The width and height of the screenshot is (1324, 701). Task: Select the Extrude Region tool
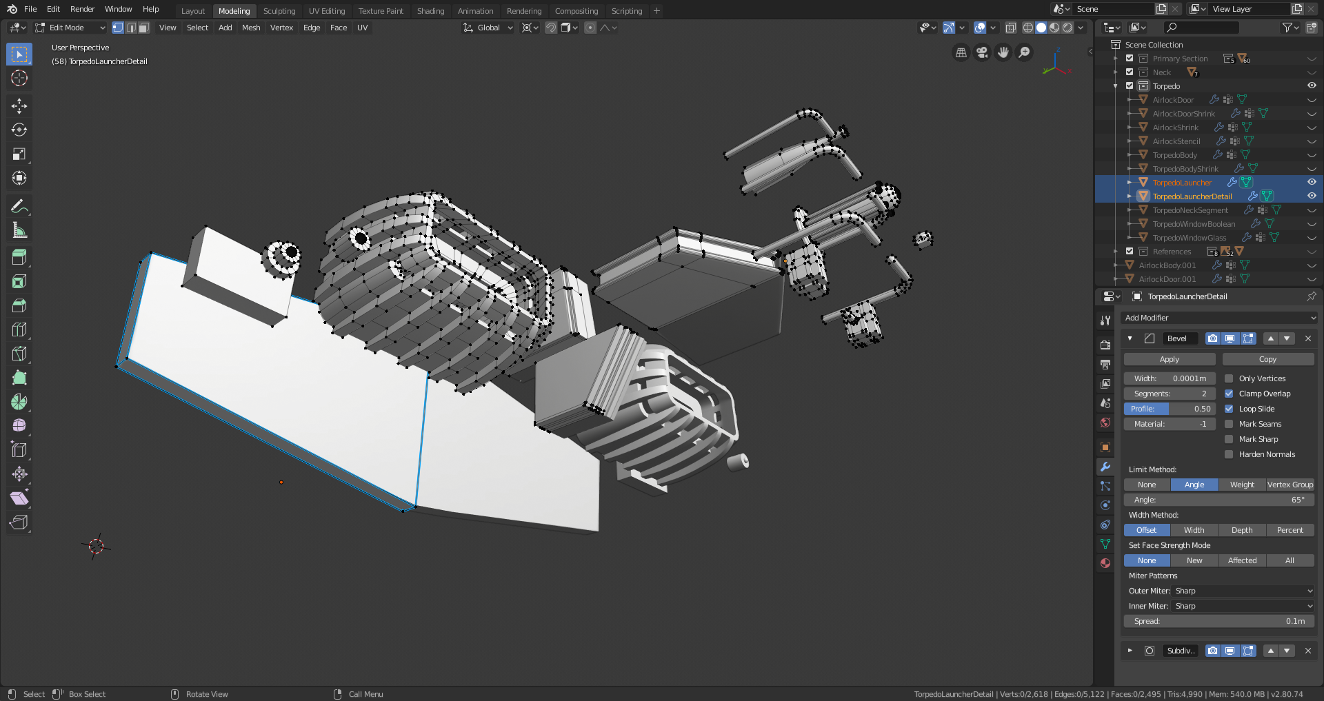tap(19, 257)
